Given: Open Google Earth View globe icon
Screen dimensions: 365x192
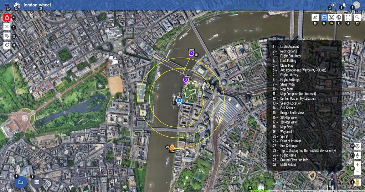Looking at the screenshot, I should [339, 17].
